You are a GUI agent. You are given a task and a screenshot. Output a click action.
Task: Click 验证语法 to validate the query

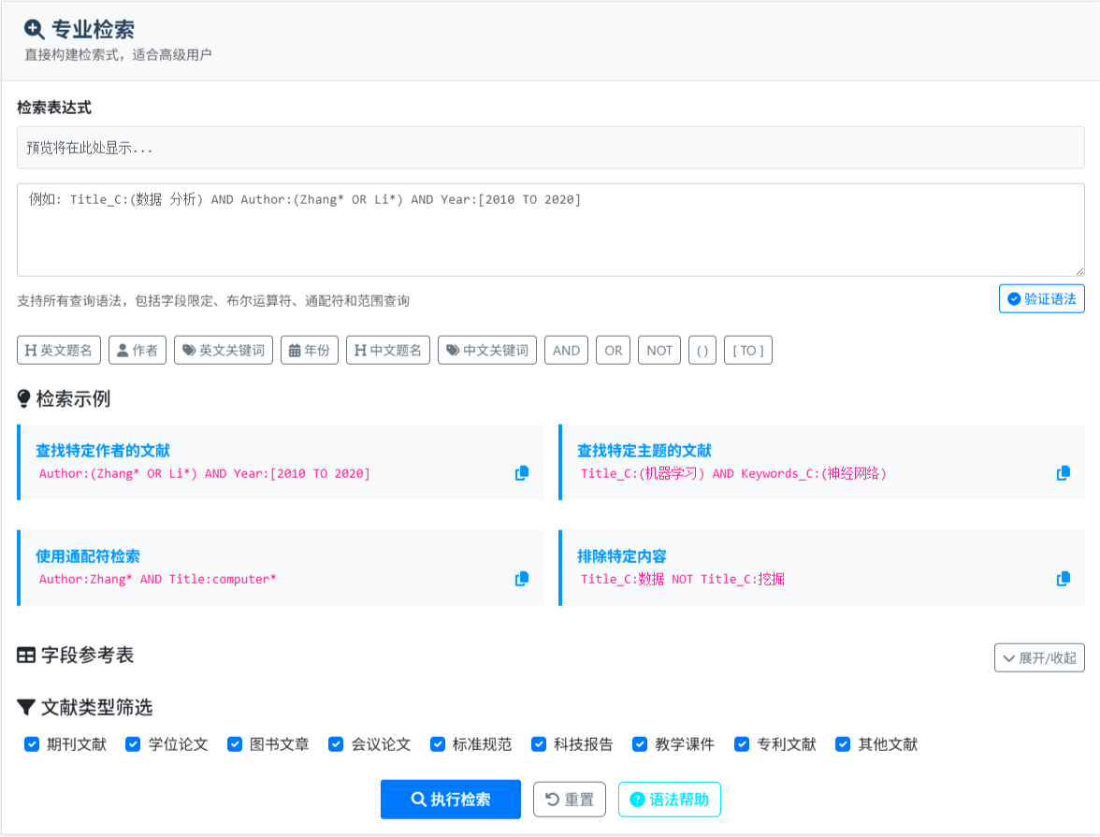pyautogui.click(x=1042, y=299)
